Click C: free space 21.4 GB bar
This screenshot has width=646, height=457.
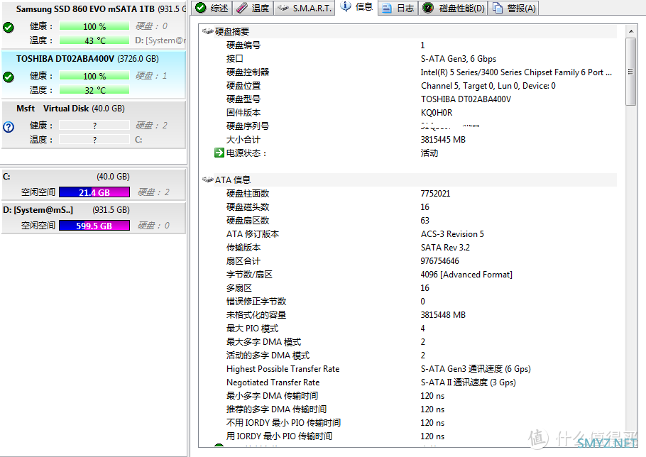click(x=94, y=192)
